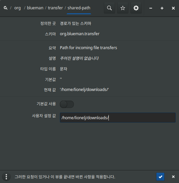
Task: Open three-dot menu in bottom bar
Action: (6, 177)
